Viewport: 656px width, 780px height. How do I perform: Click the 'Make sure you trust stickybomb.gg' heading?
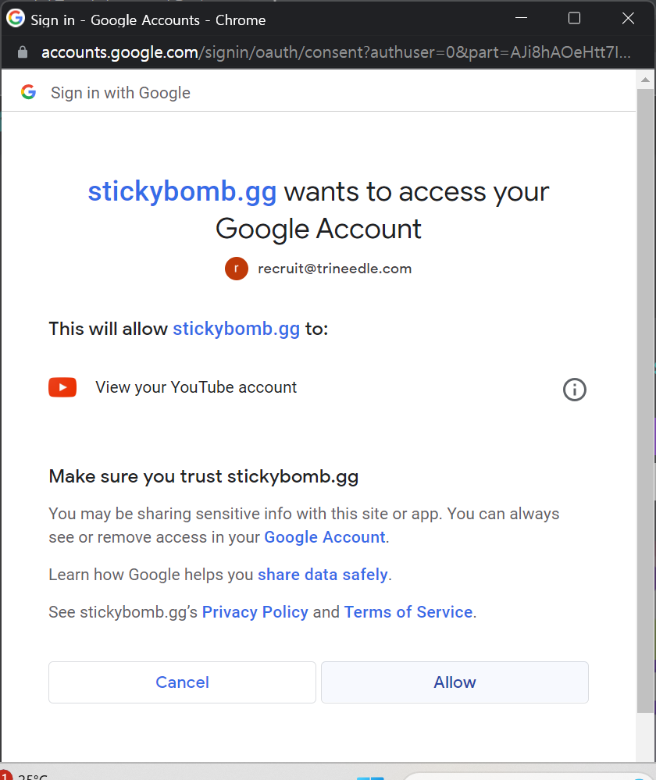[204, 476]
